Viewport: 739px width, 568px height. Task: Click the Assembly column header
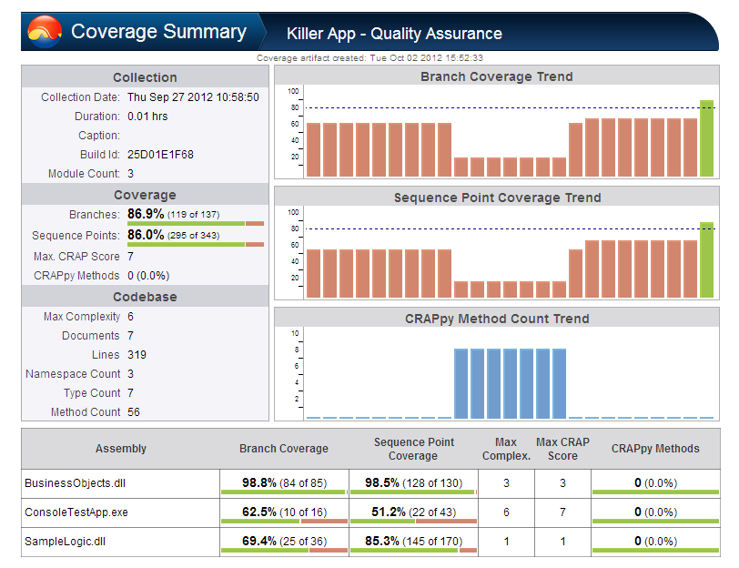121,449
